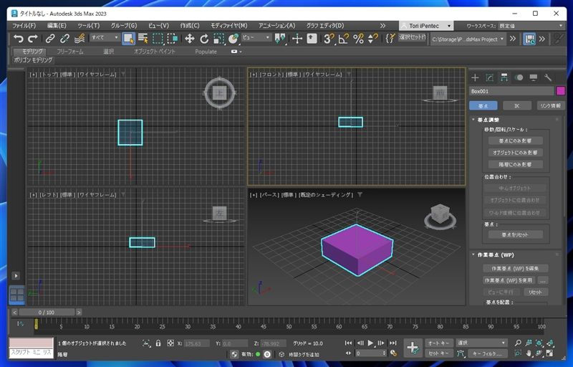Toggle 階層にのみ影響 button

[515, 164]
